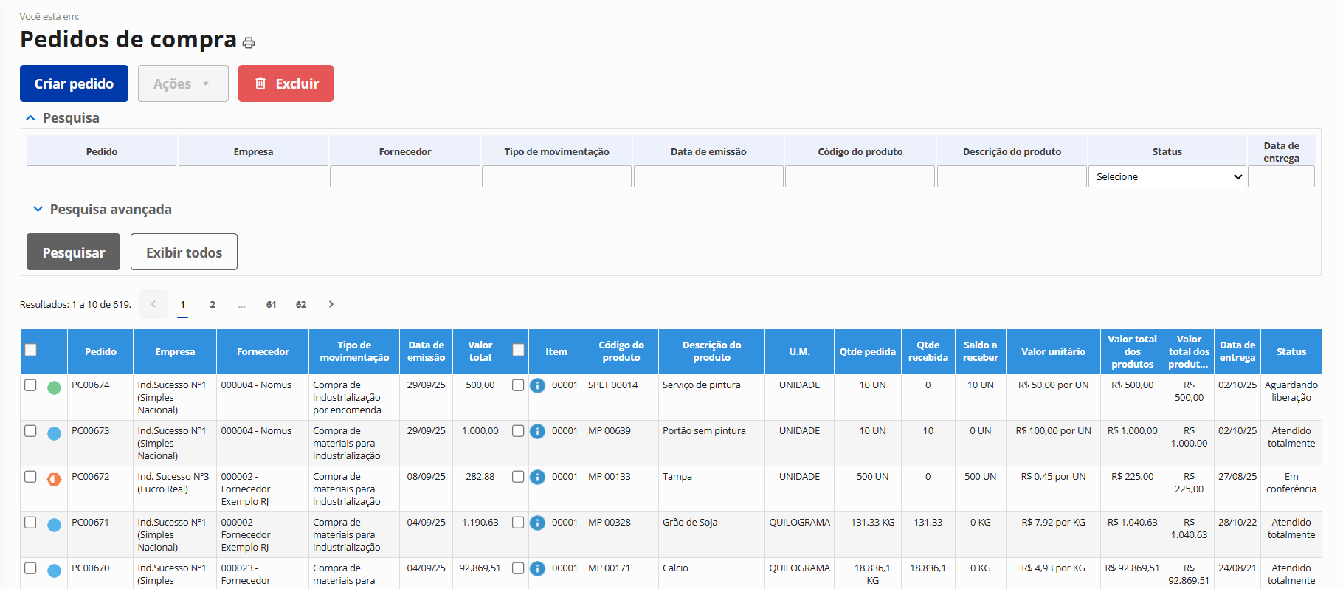Click the info icon in PC00672 row

click(x=538, y=477)
